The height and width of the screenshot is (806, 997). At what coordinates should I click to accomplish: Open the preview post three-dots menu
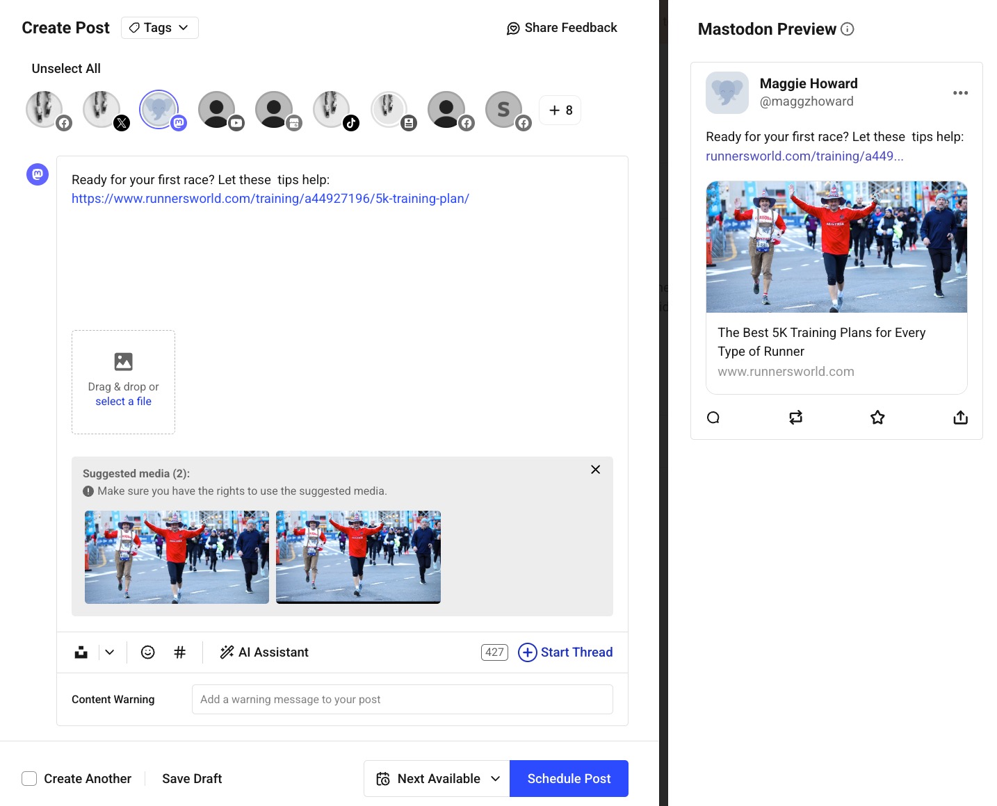(x=960, y=93)
